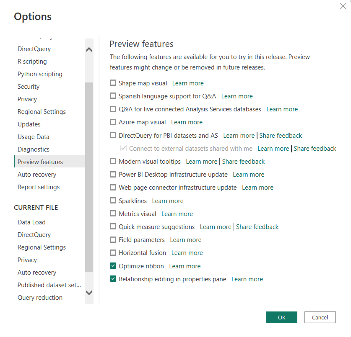Click OK to apply the options
This screenshot has height=337, width=351.
[281, 317]
